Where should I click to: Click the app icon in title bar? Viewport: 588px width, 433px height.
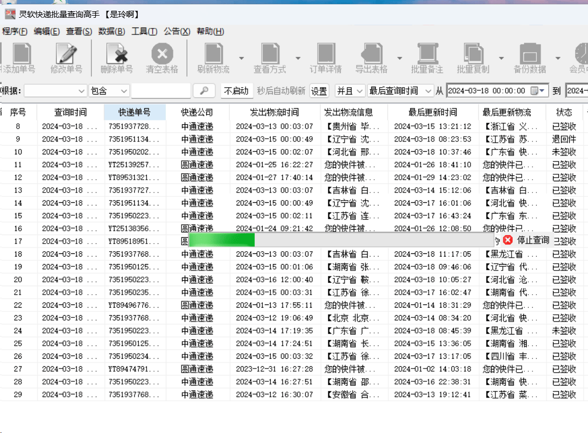pyautogui.click(x=10, y=14)
